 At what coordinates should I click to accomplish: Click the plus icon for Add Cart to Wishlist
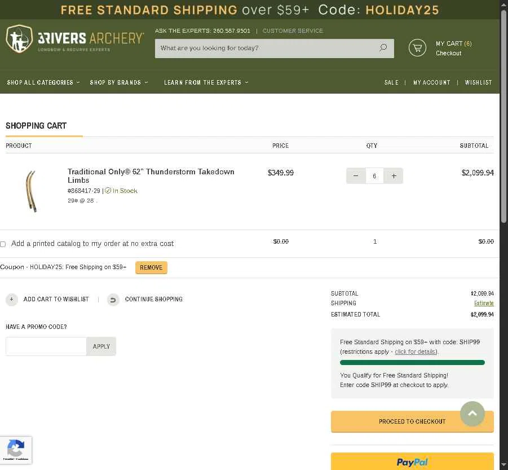point(12,300)
